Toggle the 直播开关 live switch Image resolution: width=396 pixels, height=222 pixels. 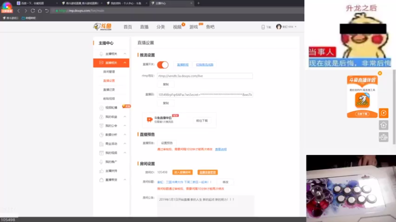coord(163,65)
